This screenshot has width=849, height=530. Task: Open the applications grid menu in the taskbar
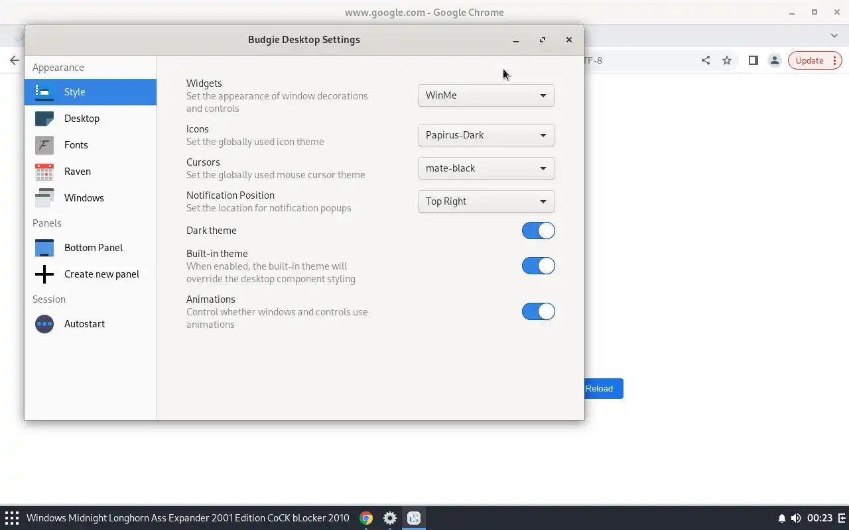tap(12, 518)
